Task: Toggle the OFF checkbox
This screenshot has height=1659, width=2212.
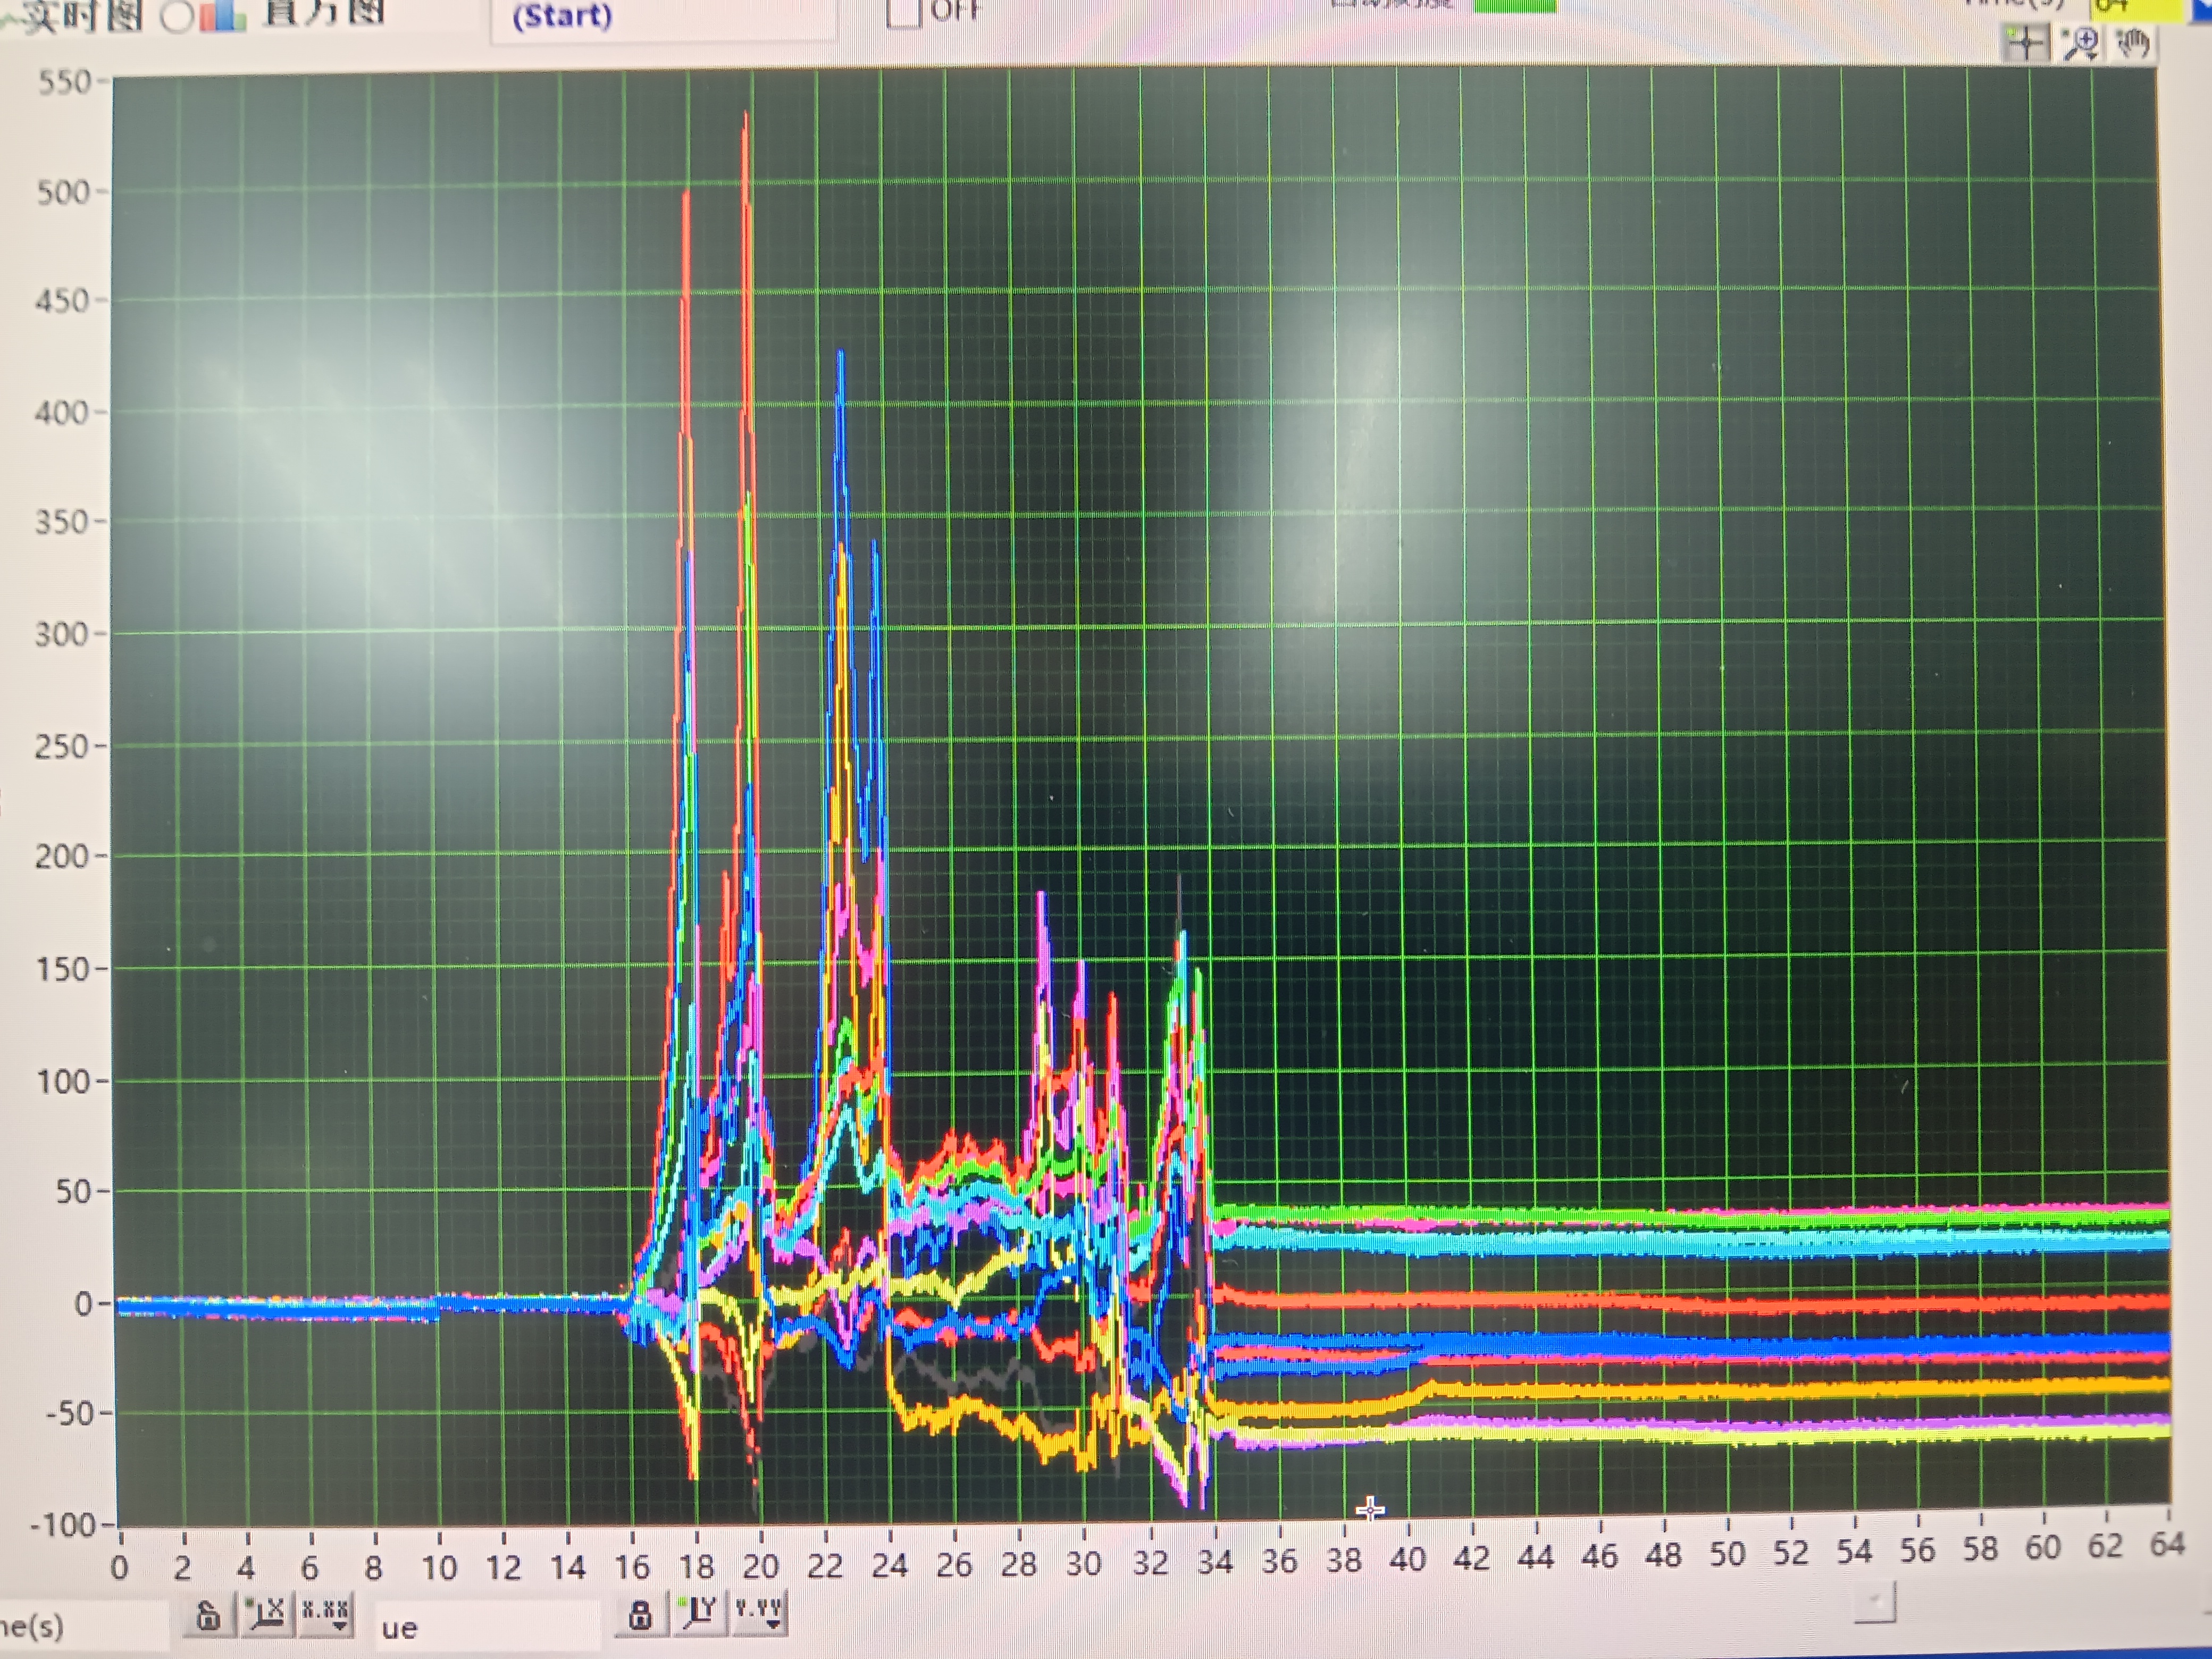Action: pos(903,13)
